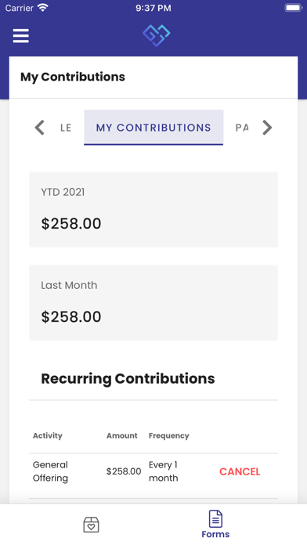Click the Activity column header
Screen dimensions: 307x545
(47, 435)
